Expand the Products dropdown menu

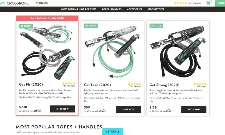(x=42, y=3)
